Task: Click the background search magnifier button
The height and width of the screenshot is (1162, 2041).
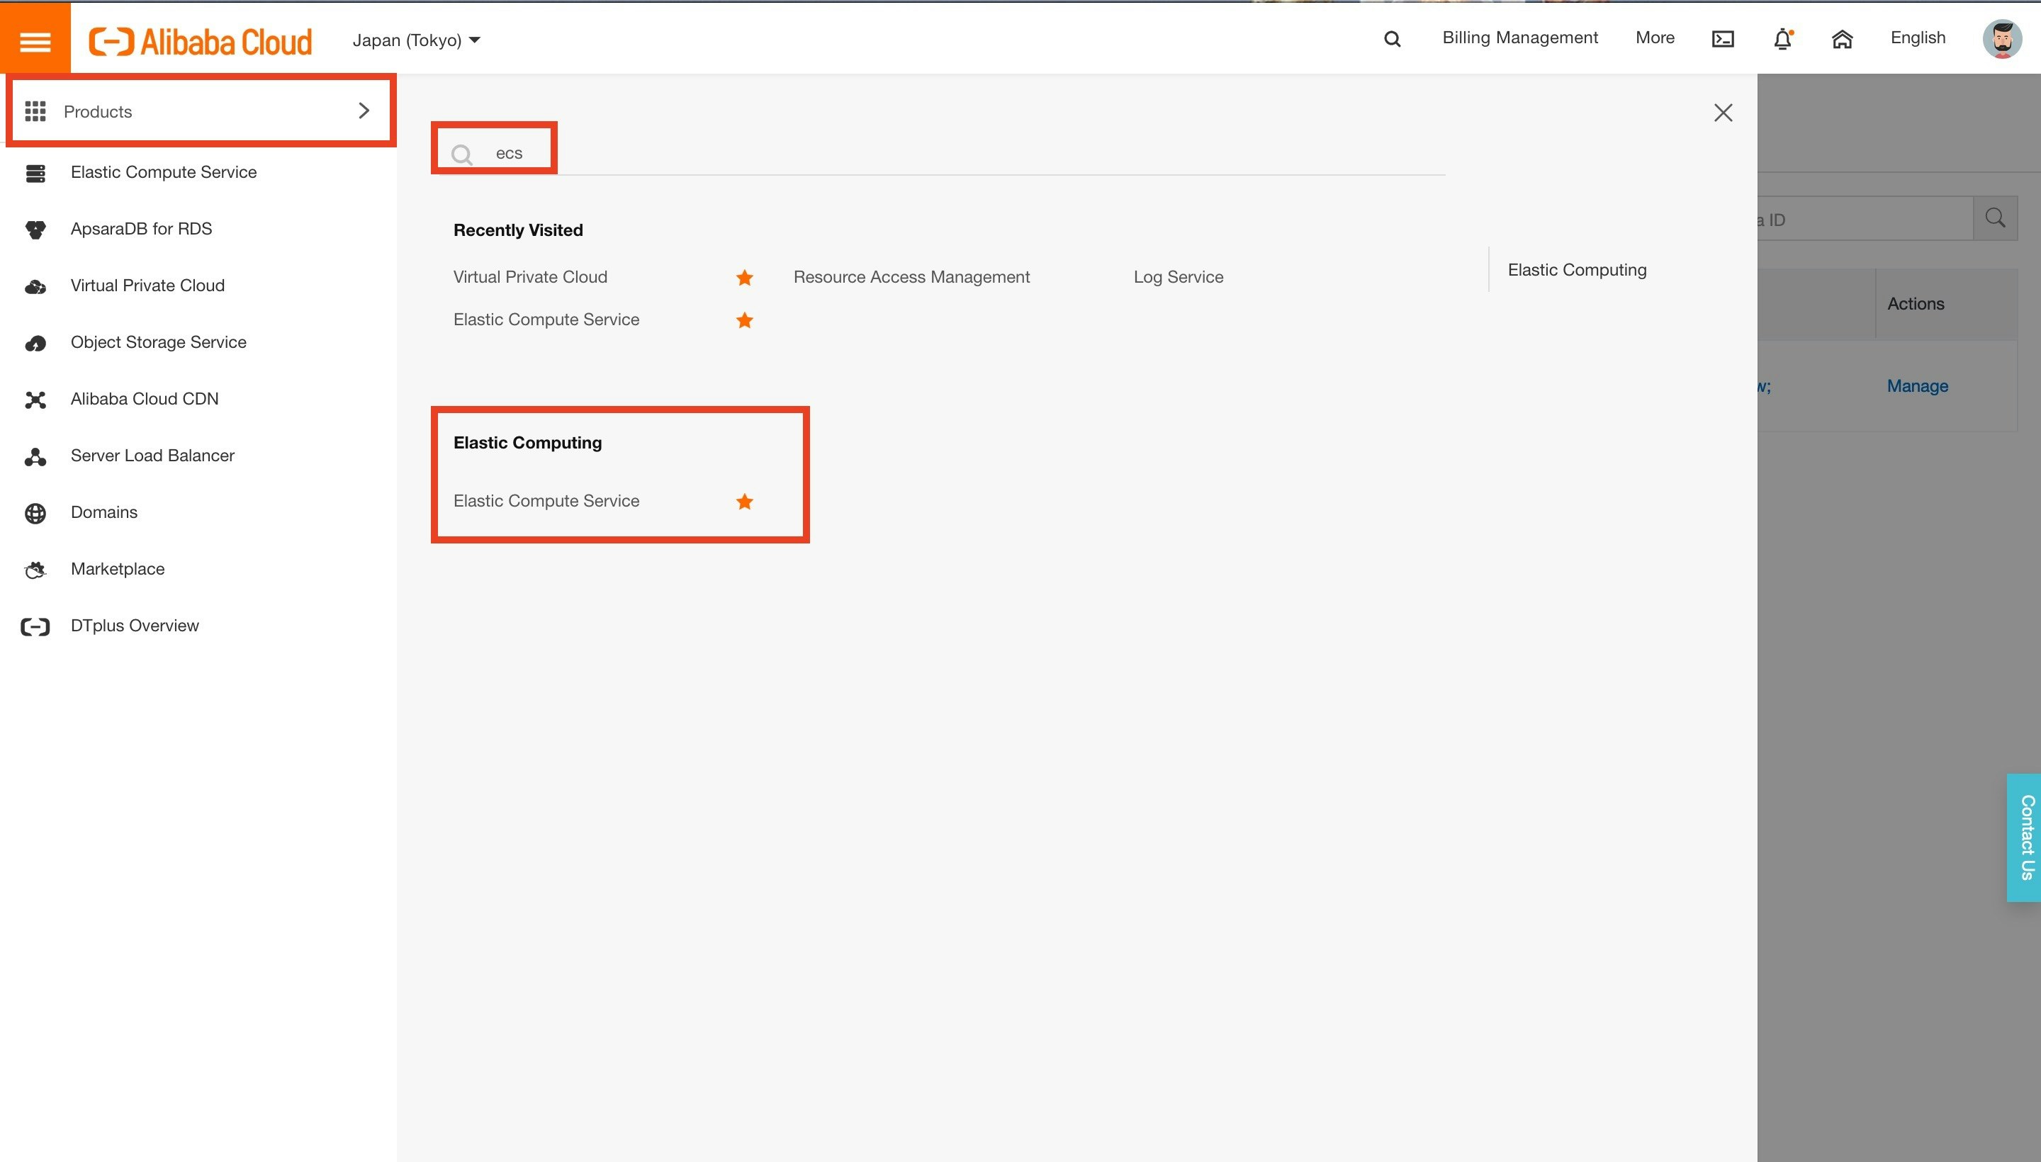Action: point(1995,218)
